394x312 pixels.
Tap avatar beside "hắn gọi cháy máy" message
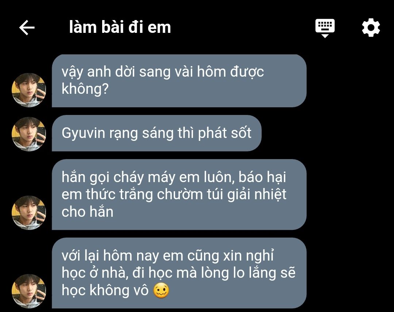(x=29, y=213)
